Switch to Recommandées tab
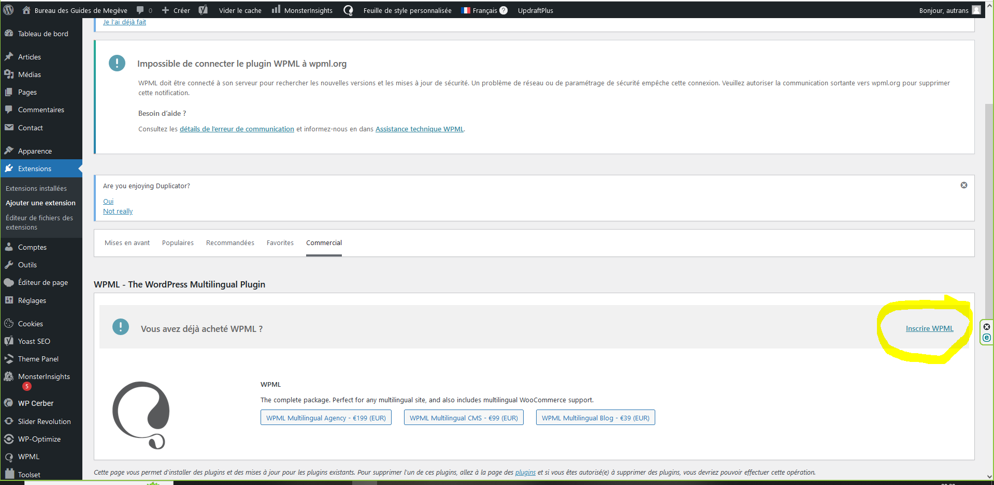994x485 pixels. (x=230, y=242)
